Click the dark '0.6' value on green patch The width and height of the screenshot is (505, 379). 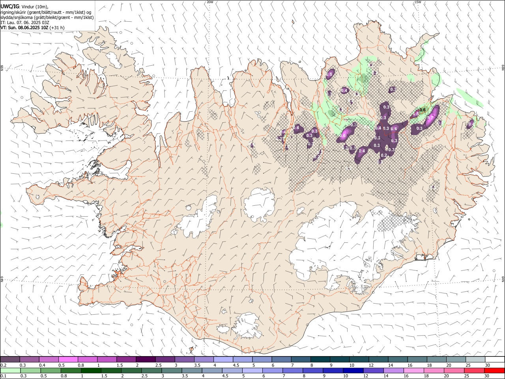tap(423, 110)
